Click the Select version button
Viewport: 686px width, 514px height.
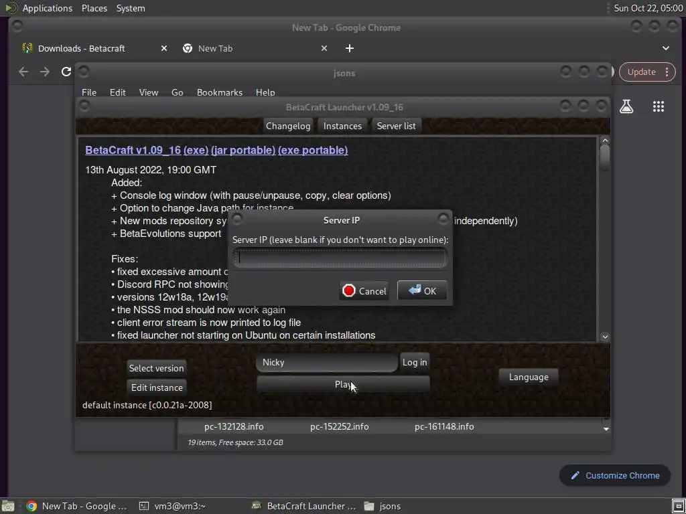(x=156, y=368)
